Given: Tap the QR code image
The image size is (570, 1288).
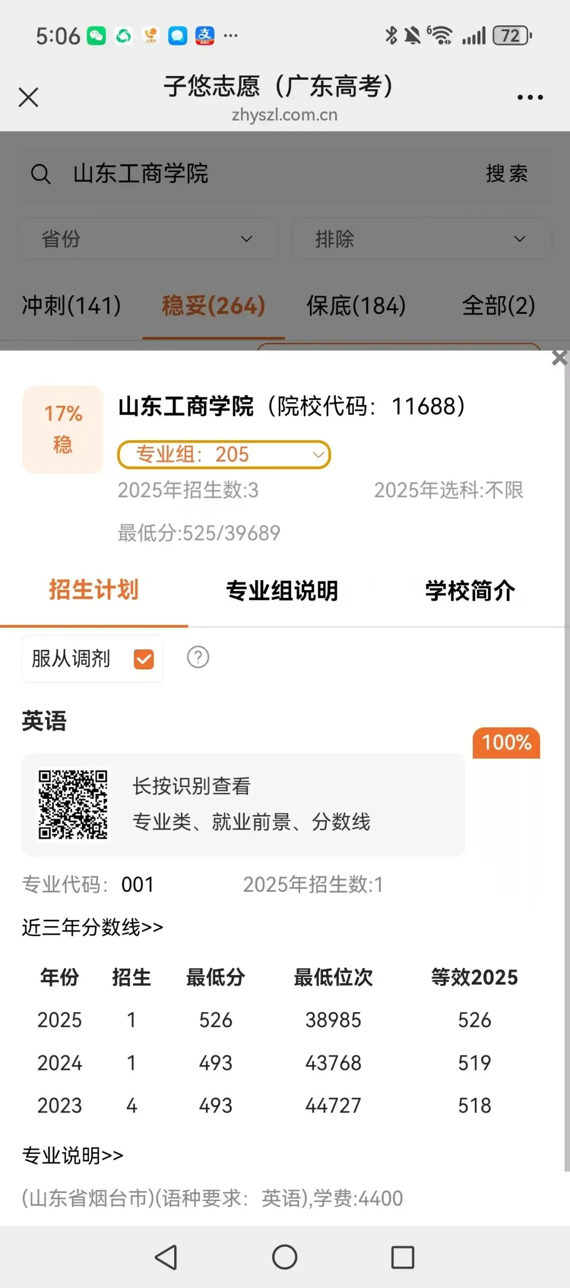Looking at the screenshot, I should pos(73,805).
